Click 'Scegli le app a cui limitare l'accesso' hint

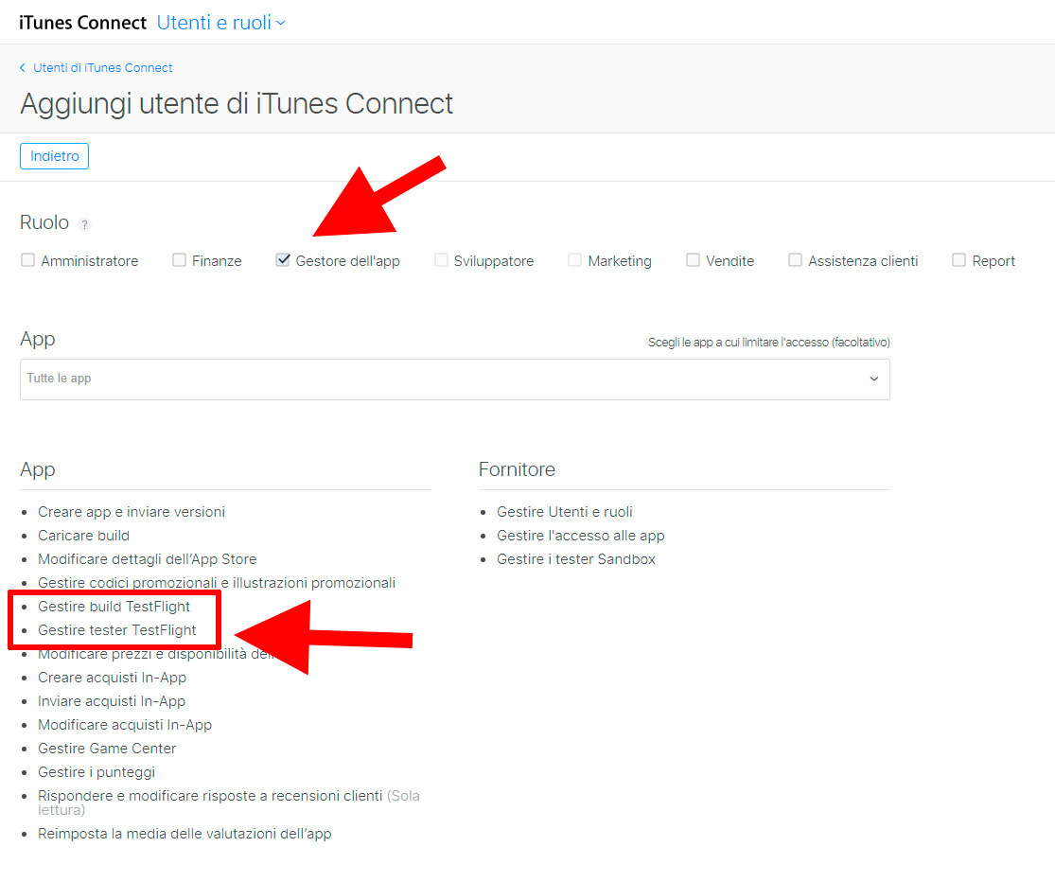[769, 343]
